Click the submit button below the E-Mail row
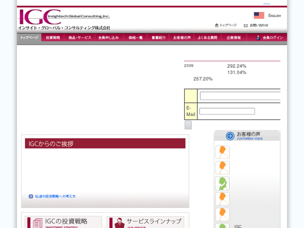The width and height of the screenshot is (304, 228). (x=188, y=125)
